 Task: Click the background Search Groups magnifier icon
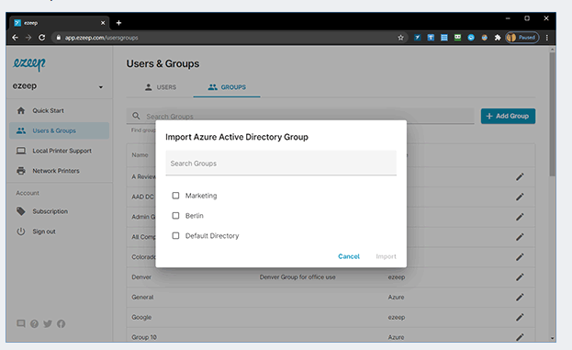[x=136, y=116]
